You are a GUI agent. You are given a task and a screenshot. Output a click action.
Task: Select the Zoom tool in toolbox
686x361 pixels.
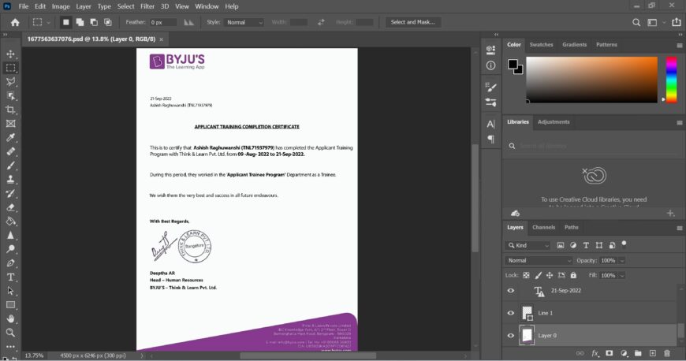click(x=10, y=333)
